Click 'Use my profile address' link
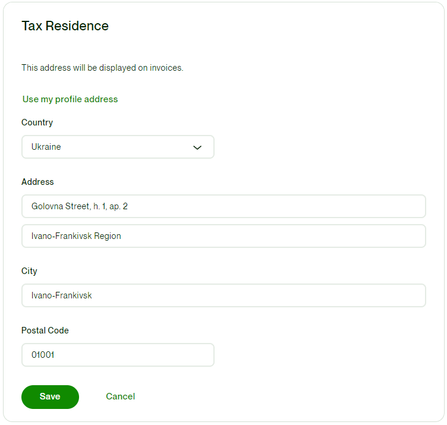The height and width of the screenshot is (425, 447). click(x=70, y=99)
